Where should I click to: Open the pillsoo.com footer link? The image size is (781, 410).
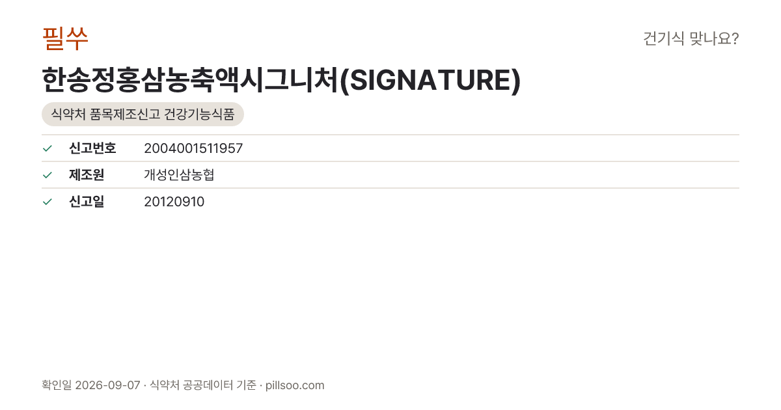(x=295, y=385)
